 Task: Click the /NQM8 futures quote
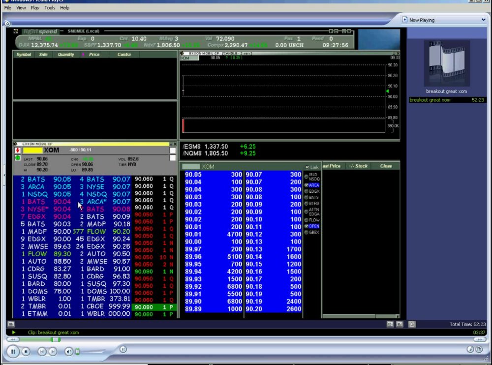coord(219,153)
